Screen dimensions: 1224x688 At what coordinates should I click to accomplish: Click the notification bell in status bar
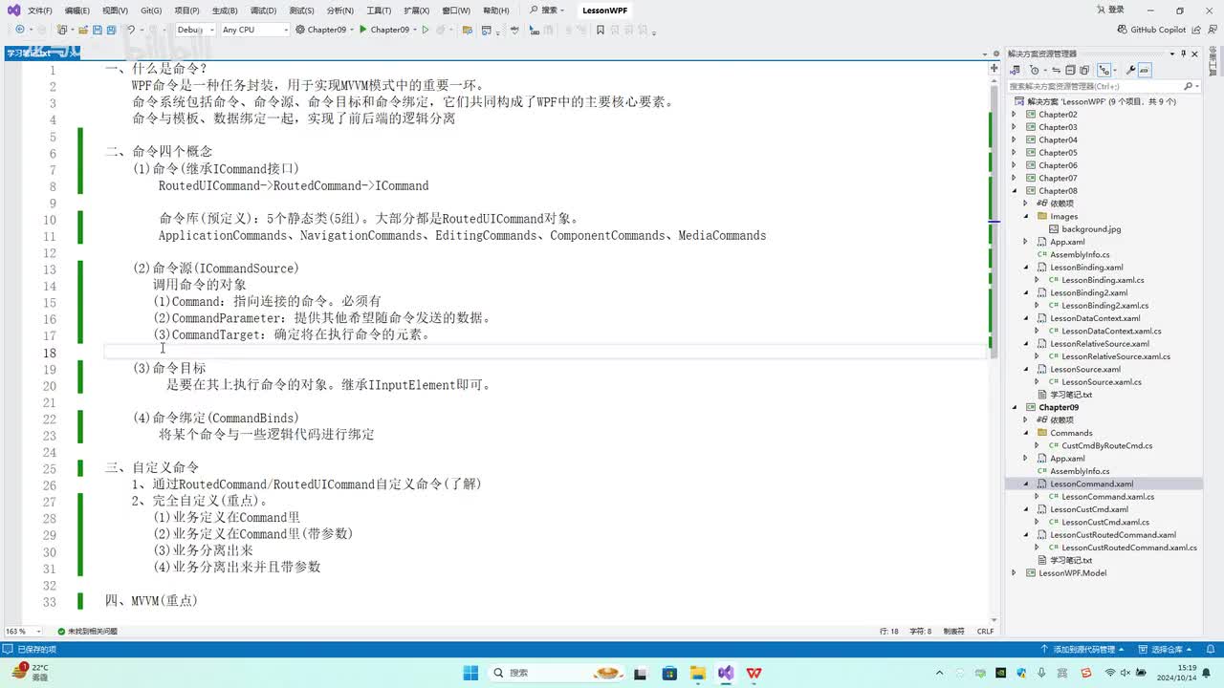pyautogui.click(x=1213, y=649)
